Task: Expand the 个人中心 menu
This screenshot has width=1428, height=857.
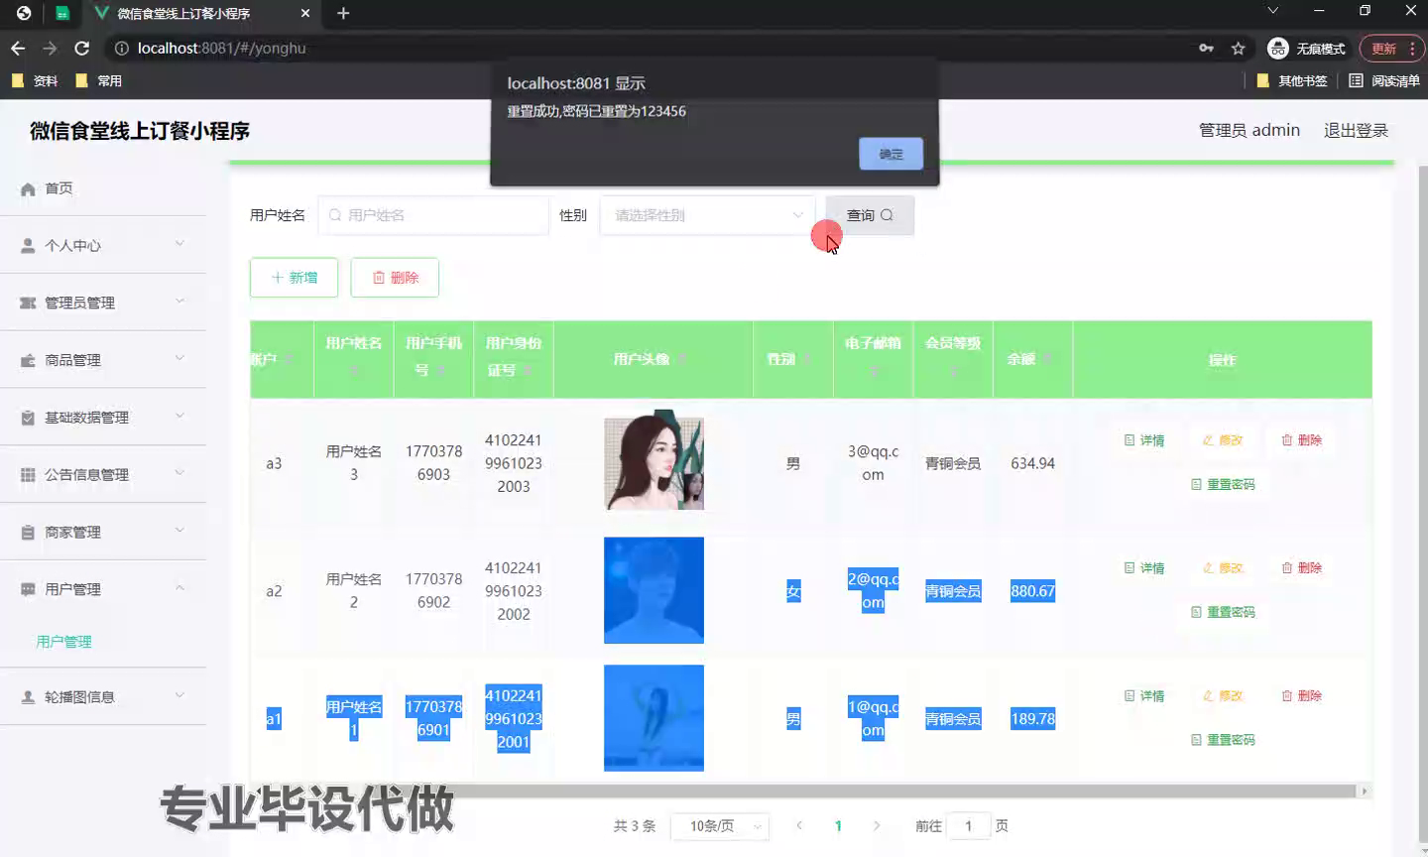Action: (x=103, y=245)
